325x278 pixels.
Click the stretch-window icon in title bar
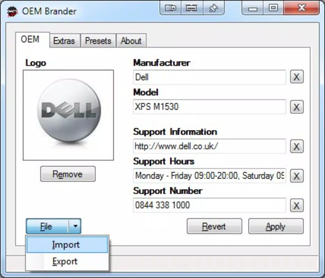click(x=192, y=8)
